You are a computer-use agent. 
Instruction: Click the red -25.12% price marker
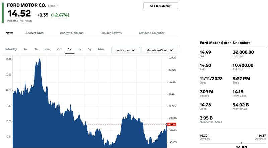click(x=172, y=124)
